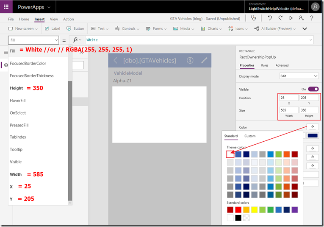324x227 pixels.
Task: Open the Forms dropdown
Action: point(156,28)
